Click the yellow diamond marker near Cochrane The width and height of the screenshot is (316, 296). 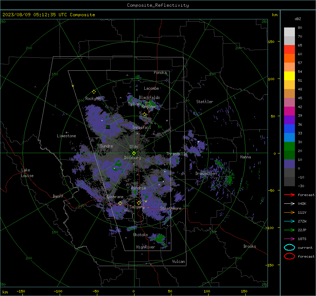[120, 203]
